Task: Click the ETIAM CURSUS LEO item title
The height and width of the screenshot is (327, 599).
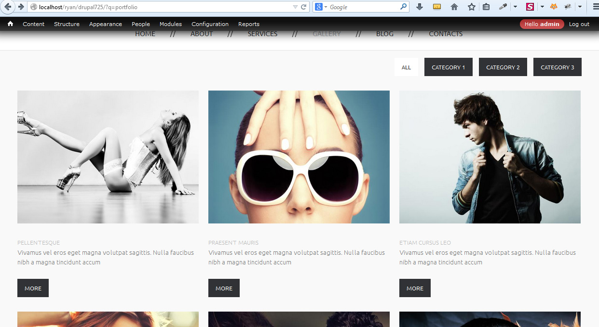Action: [425, 243]
